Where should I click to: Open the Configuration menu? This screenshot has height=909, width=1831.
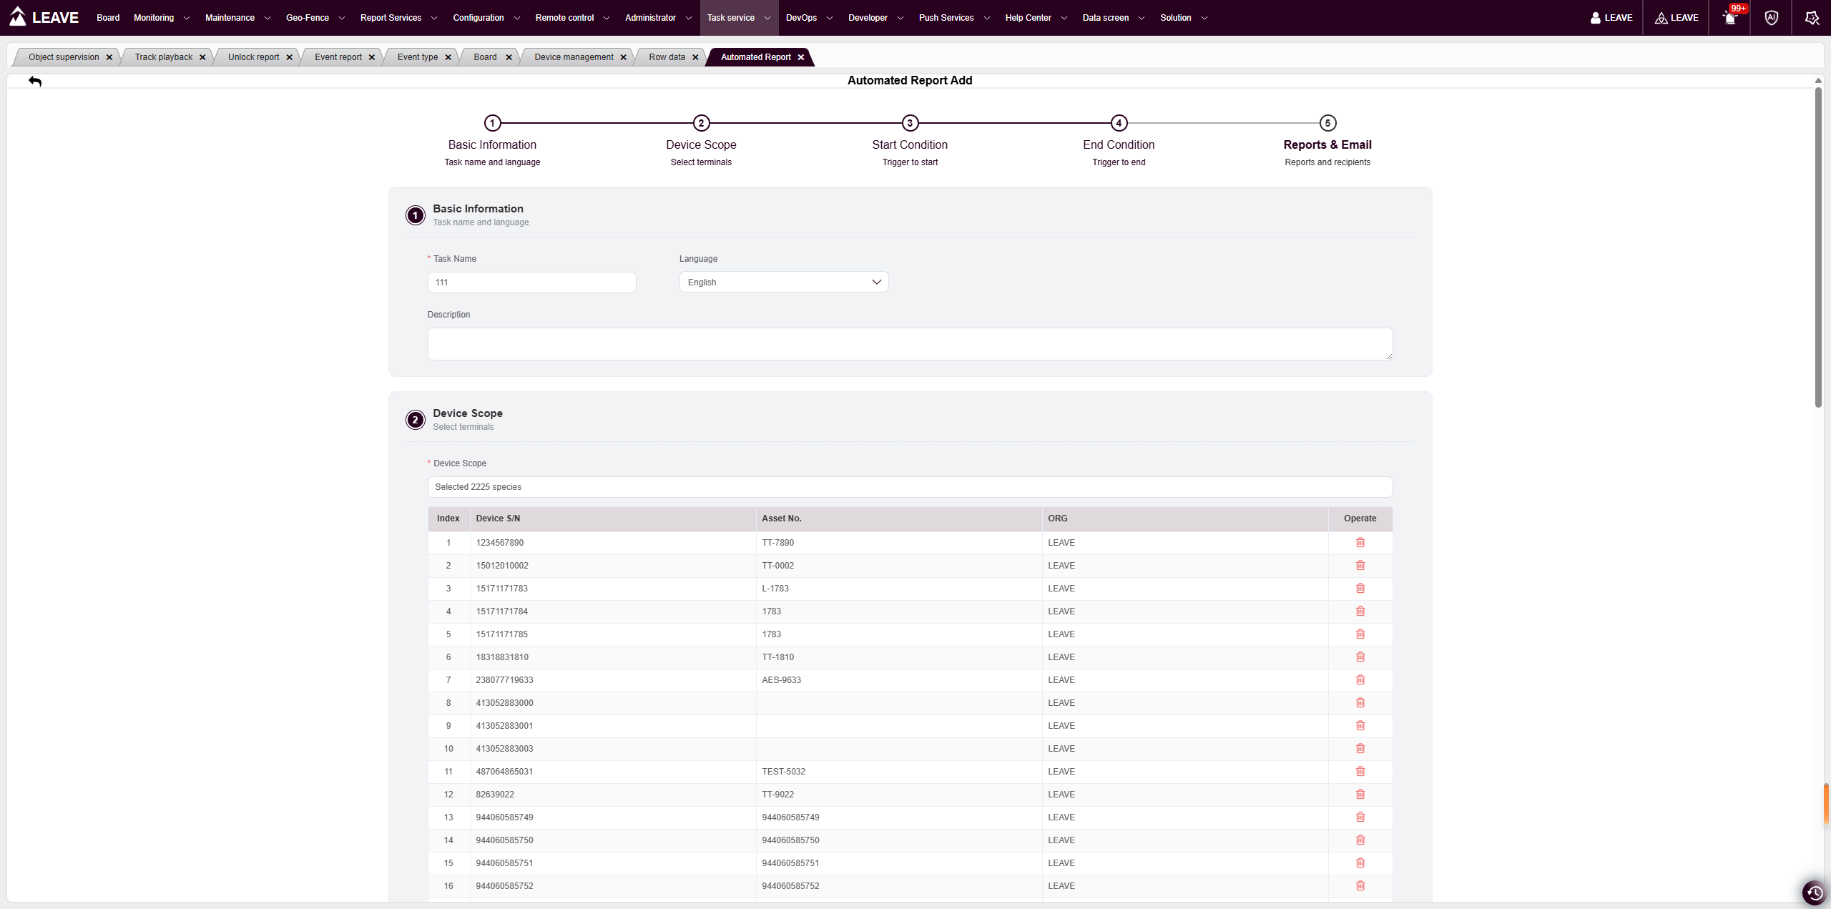(486, 18)
